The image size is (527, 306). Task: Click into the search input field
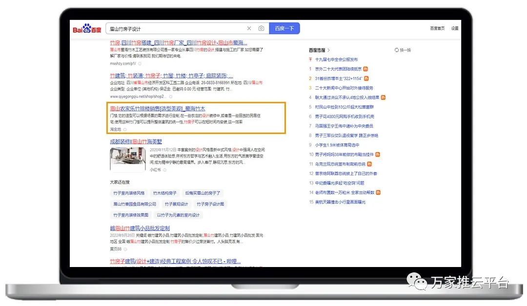[x=176, y=29]
